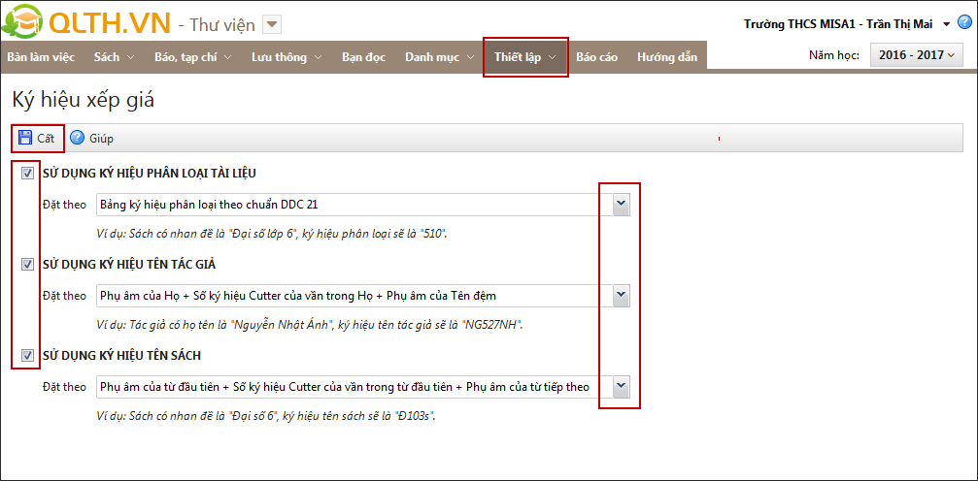Screen dimensions: 978x481
Task: Go to the Bạn đọc tab
Action: click(363, 57)
